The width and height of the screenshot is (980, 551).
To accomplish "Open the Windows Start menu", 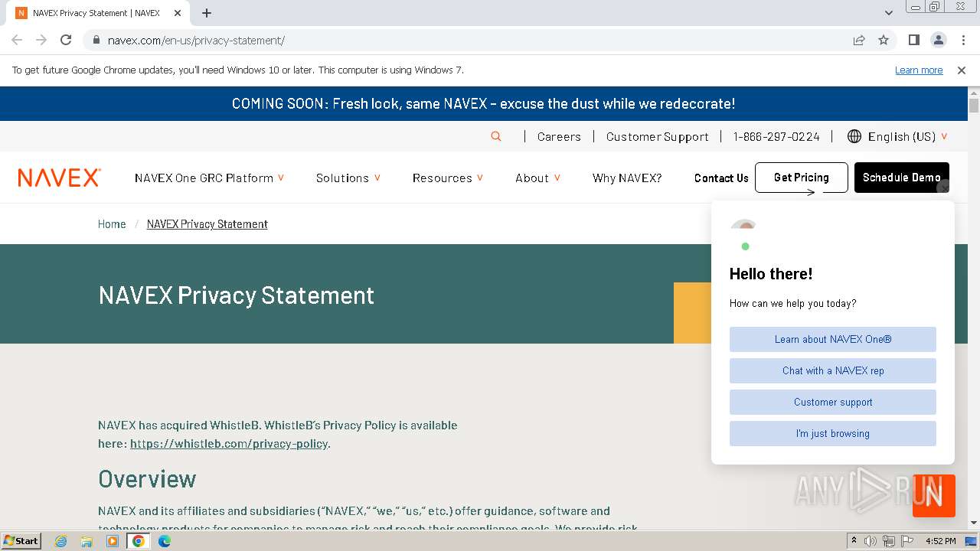I will point(21,540).
